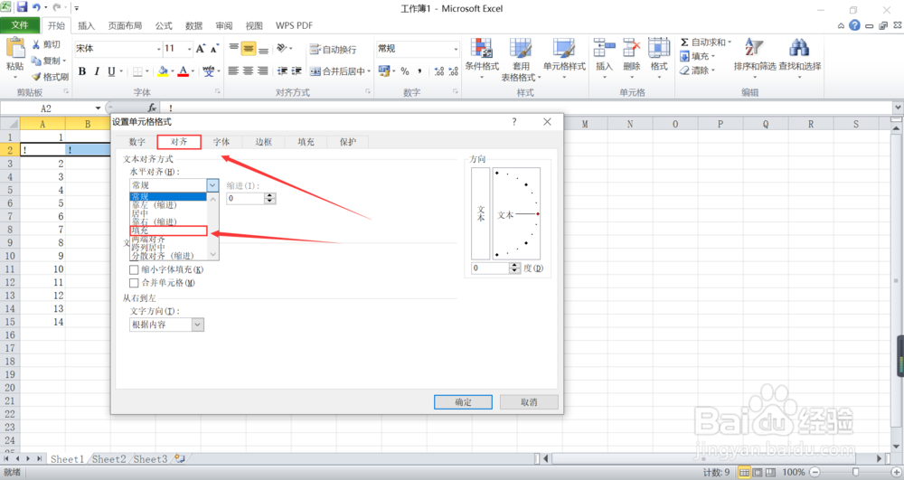Click the Align Text Right icon

pyautogui.click(x=263, y=71)
